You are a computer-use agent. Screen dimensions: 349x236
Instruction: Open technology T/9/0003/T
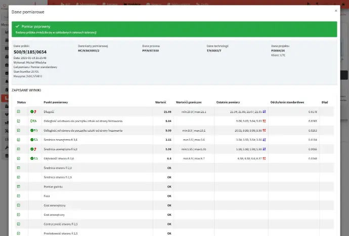[x=214, y=50]
